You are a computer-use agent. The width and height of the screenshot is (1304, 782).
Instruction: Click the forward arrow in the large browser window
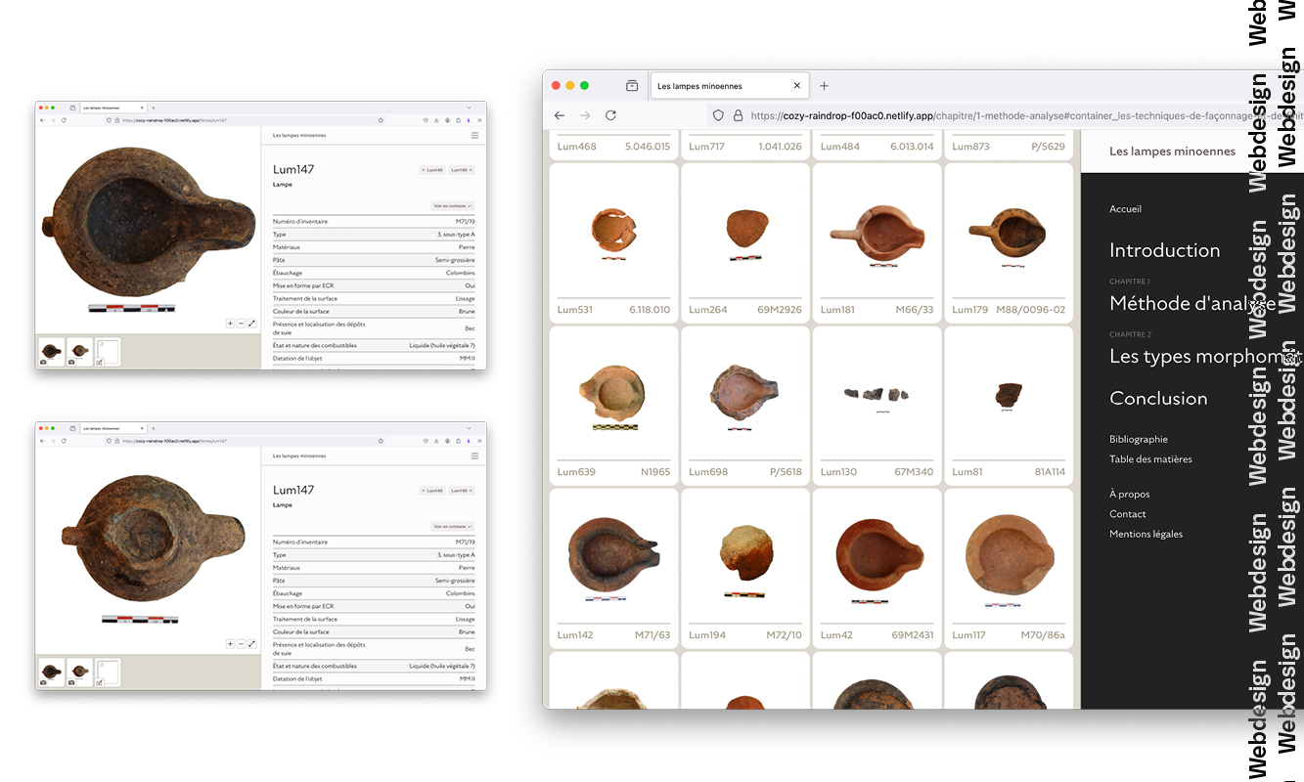585,115
